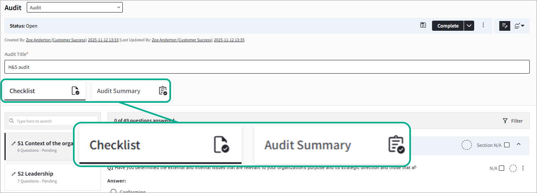This screenshot has height=193, width=537.
Task: Click the '0 of 49 questions answered' text
Action: pos(144,120)
